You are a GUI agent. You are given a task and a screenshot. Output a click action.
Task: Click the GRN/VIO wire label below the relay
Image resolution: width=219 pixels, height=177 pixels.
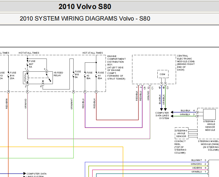click(26, 103)
